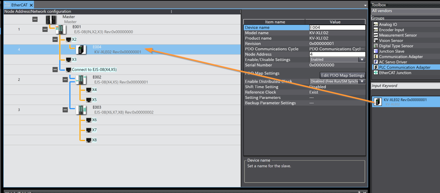
Task: Click the X6 port icon
Action: (x=88, y=120)
